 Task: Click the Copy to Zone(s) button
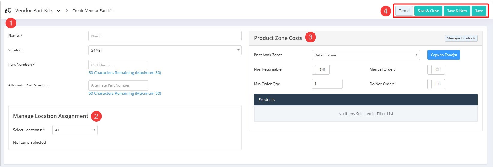[444, 55]
